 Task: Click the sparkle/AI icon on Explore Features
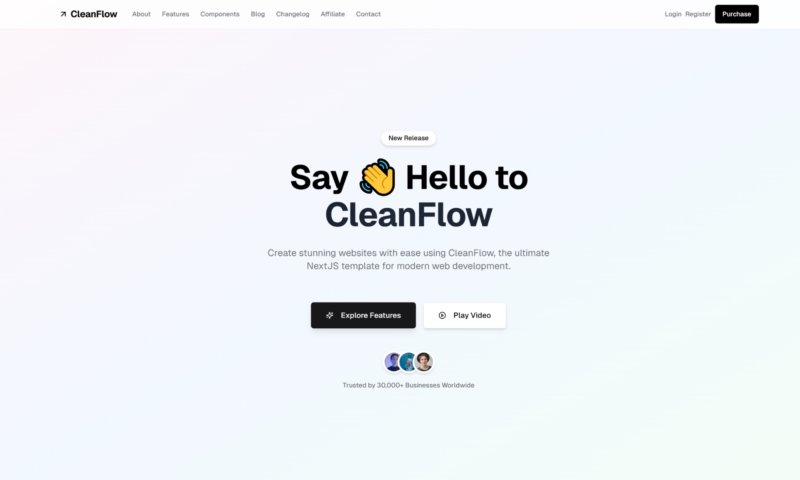(330, 315)
